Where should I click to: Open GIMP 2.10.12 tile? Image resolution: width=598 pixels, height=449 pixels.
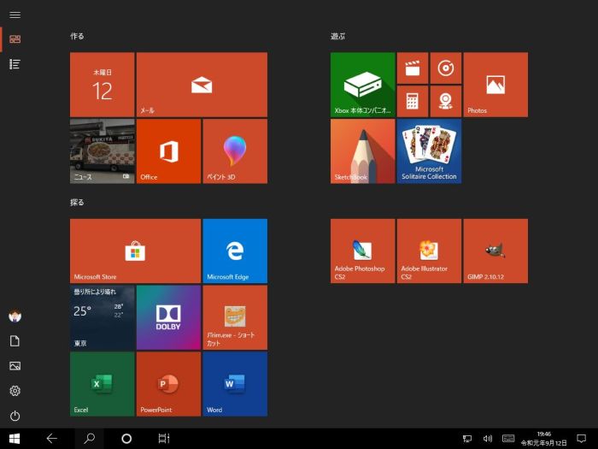click(495, 251)
